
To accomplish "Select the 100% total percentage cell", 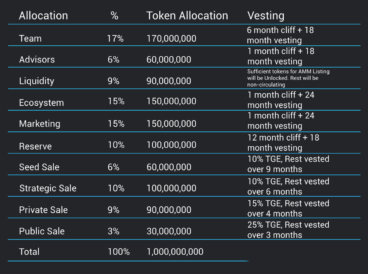I will coord(119,252).
